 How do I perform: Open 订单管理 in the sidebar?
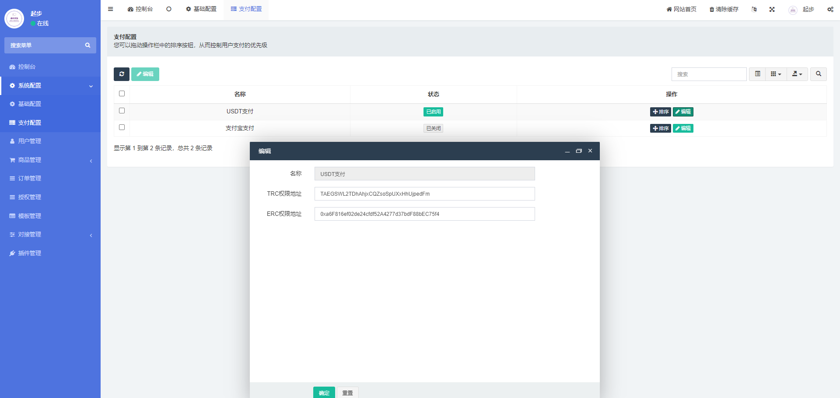(x=50, y=179)
